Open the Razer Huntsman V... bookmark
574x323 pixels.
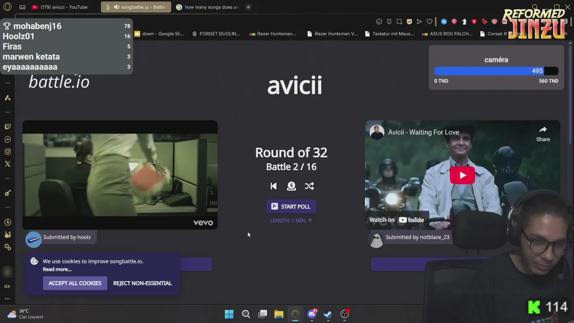tap(332, 34)
